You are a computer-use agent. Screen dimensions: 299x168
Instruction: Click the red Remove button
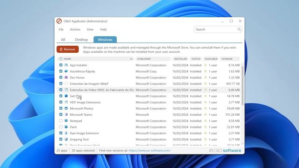[x=67, y=49]
